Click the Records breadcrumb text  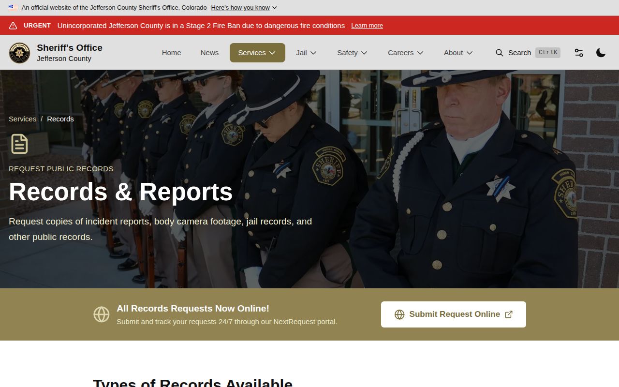(60, 119)
